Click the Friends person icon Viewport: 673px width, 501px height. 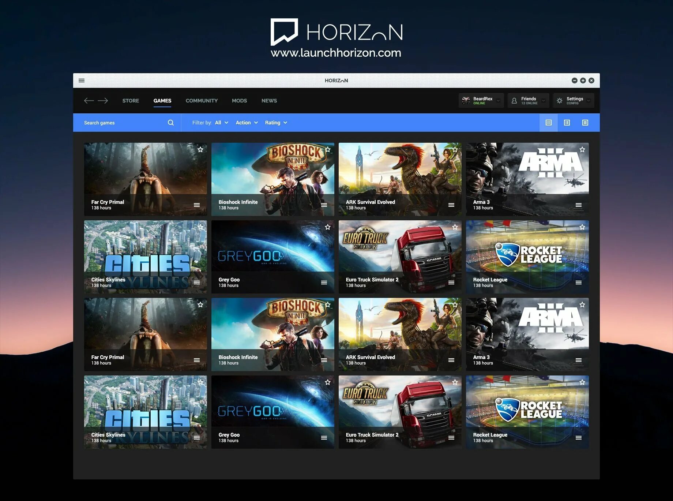pos(514,101)
